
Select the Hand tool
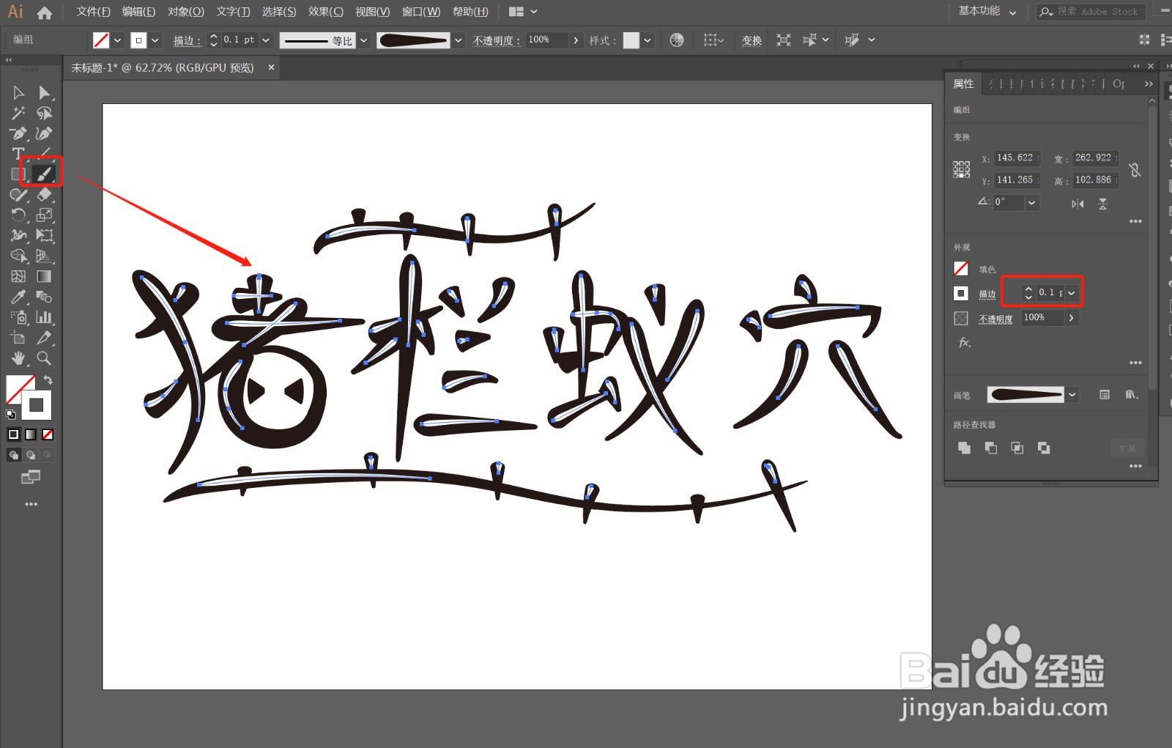pos(18,358)
